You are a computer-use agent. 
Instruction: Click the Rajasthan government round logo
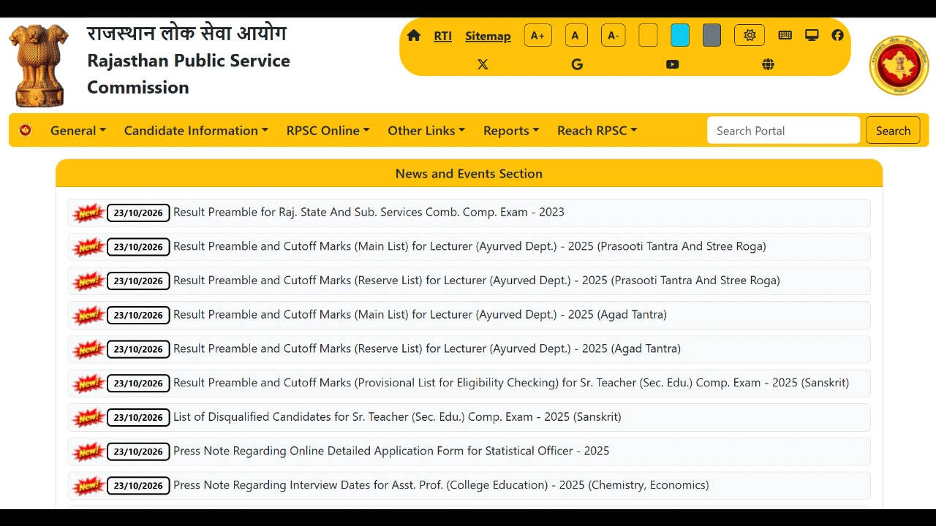tap(899, 66)
